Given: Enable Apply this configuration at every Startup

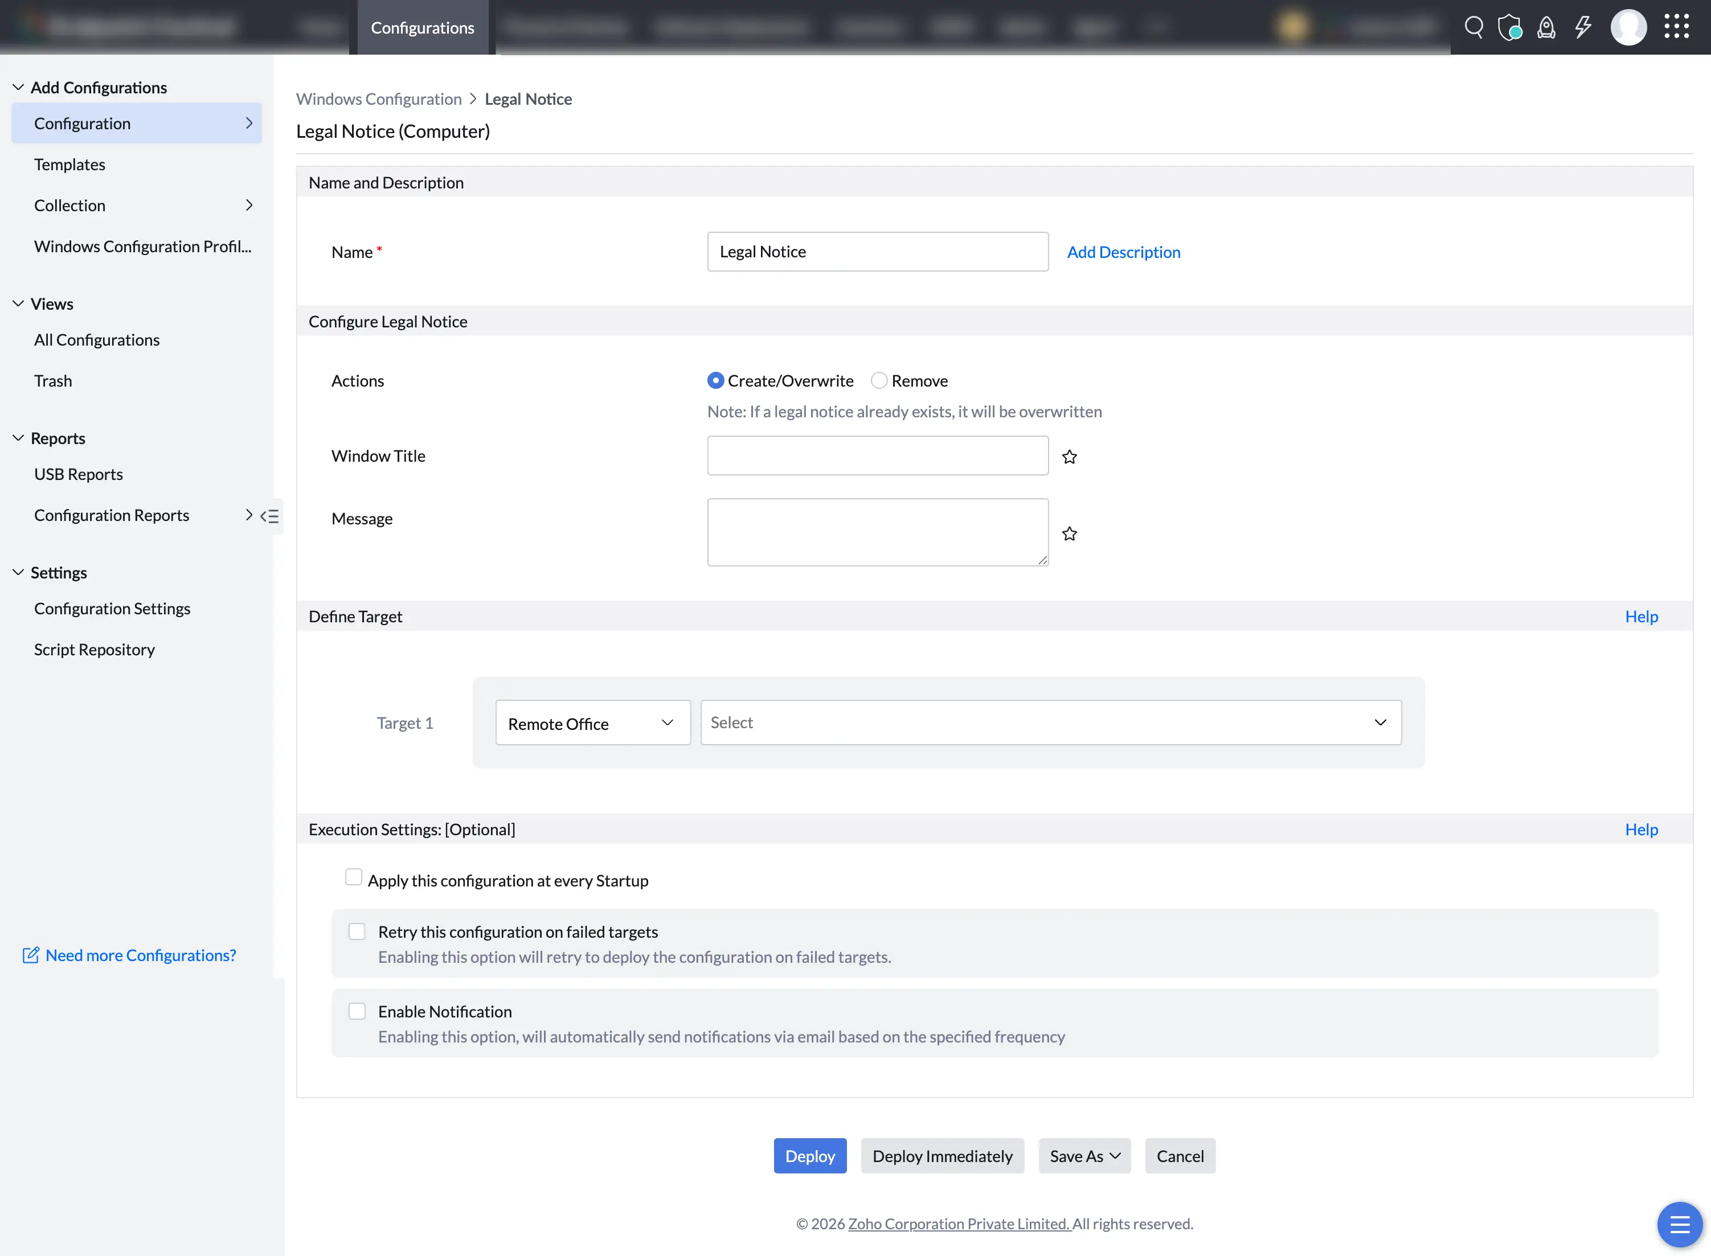Looking at the screenshot, I should (354, 877).
